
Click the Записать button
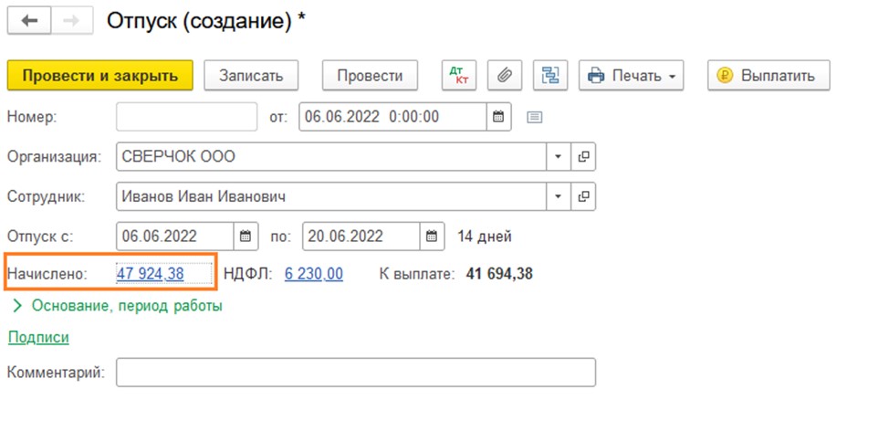pos(251,76)
